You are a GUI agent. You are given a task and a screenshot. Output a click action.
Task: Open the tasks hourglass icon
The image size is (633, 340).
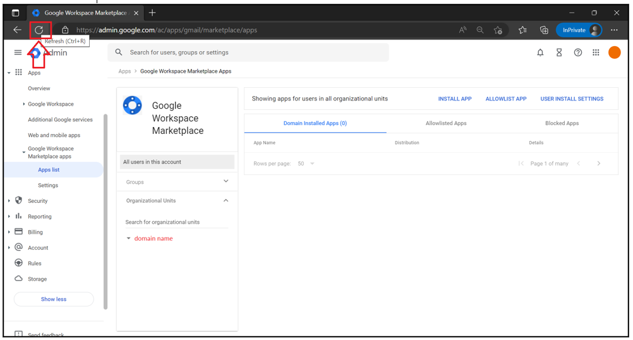[559, 52]
